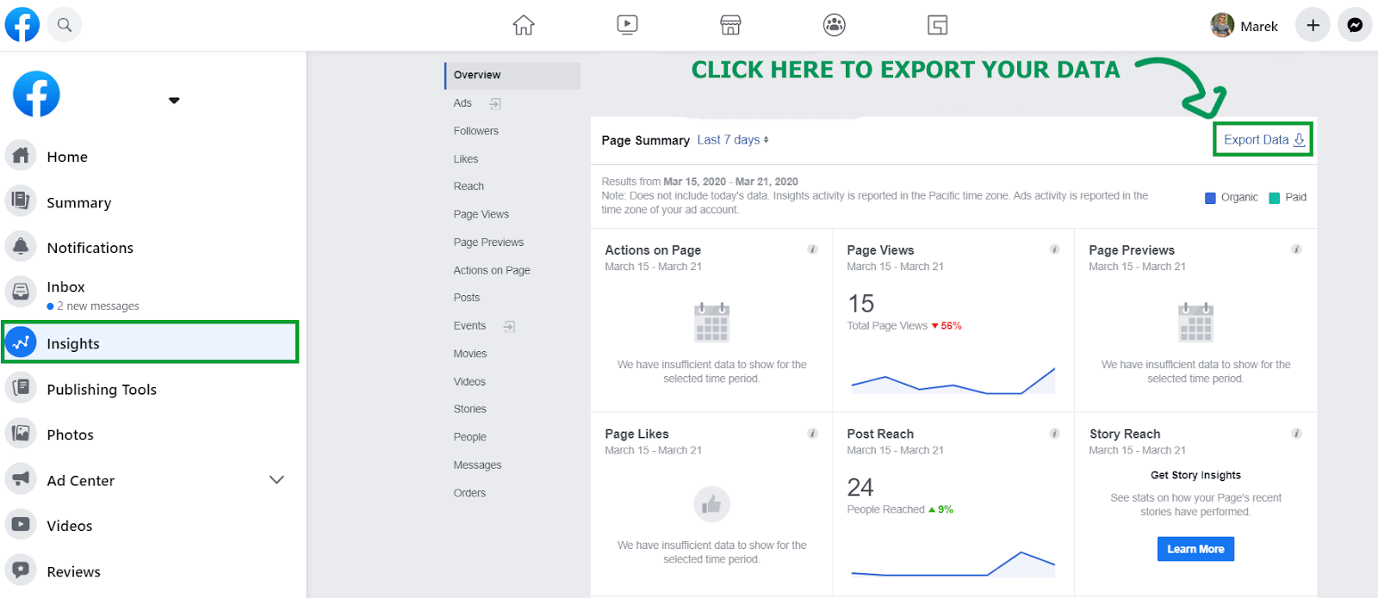The height and width of the screenshot is (598, 1378).
Task: Click the external-link icon beside Events
Action: tap(509, 326)
